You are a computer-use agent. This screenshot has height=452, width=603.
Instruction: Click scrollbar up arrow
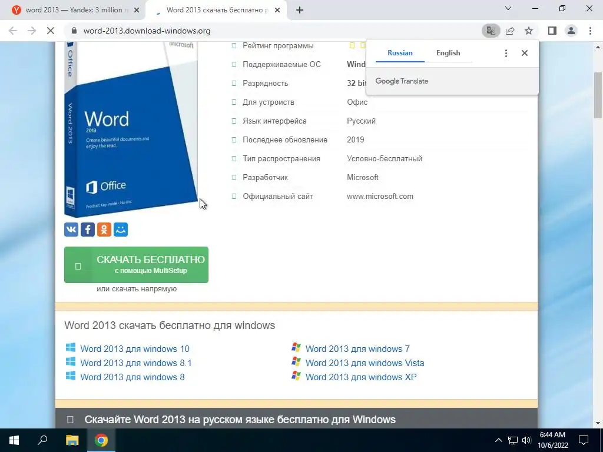click(x=598, y=47)
